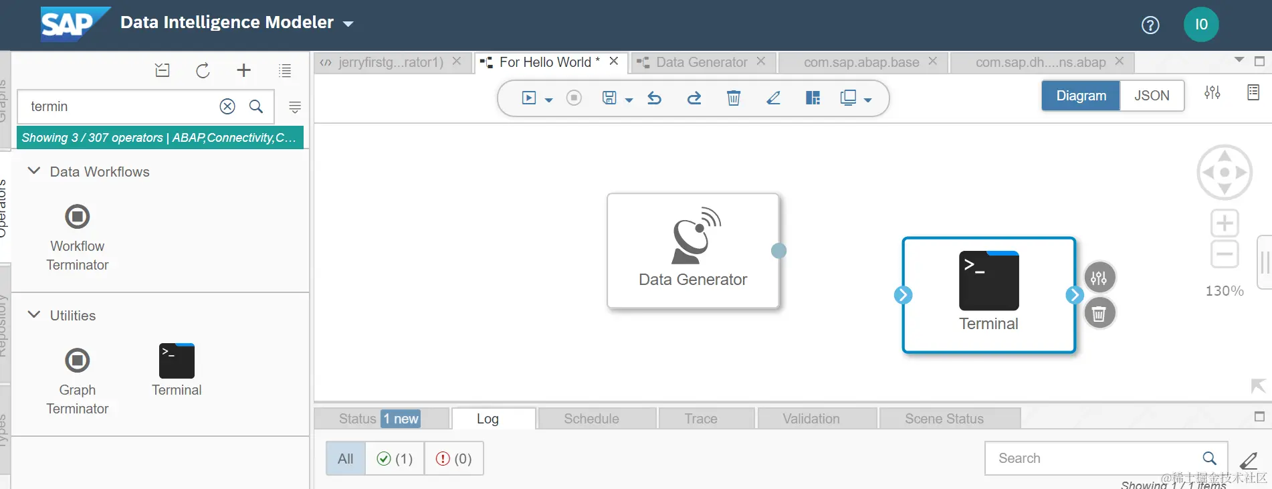Clear log with the pencil eraser icon
Image resolution: width=1272 pixels, height=489 pixels.
pyautogui.click(x=1249, y=460)
